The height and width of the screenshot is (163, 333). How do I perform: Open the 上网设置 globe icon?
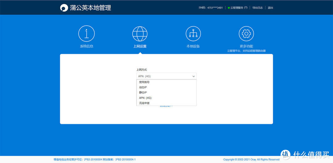[140, 34]
